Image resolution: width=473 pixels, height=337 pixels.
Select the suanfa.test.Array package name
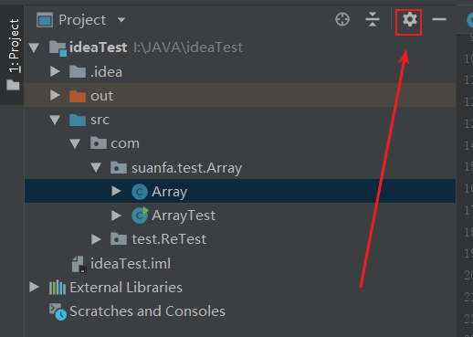click(187, 168)
